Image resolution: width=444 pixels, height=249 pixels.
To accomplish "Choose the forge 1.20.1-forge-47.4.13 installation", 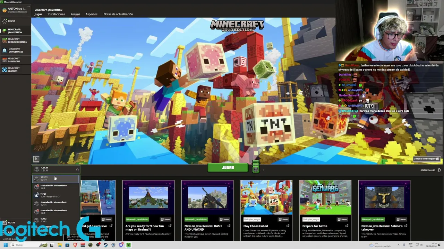I will tap(55, 195).
